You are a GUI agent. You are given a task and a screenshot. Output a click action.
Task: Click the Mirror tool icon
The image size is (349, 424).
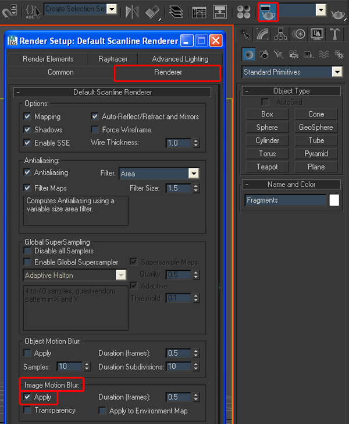(x=132, y=12)
